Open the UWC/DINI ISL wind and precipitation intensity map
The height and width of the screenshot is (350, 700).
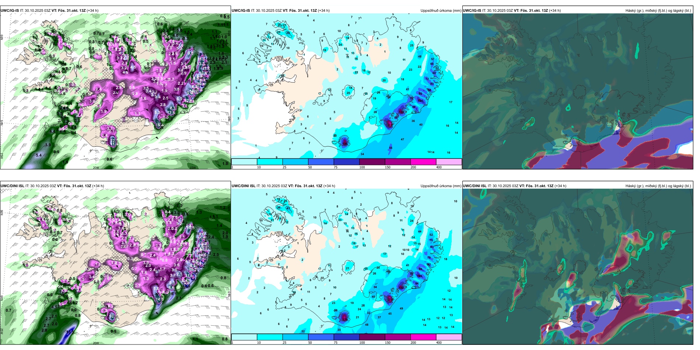(115, 267)
